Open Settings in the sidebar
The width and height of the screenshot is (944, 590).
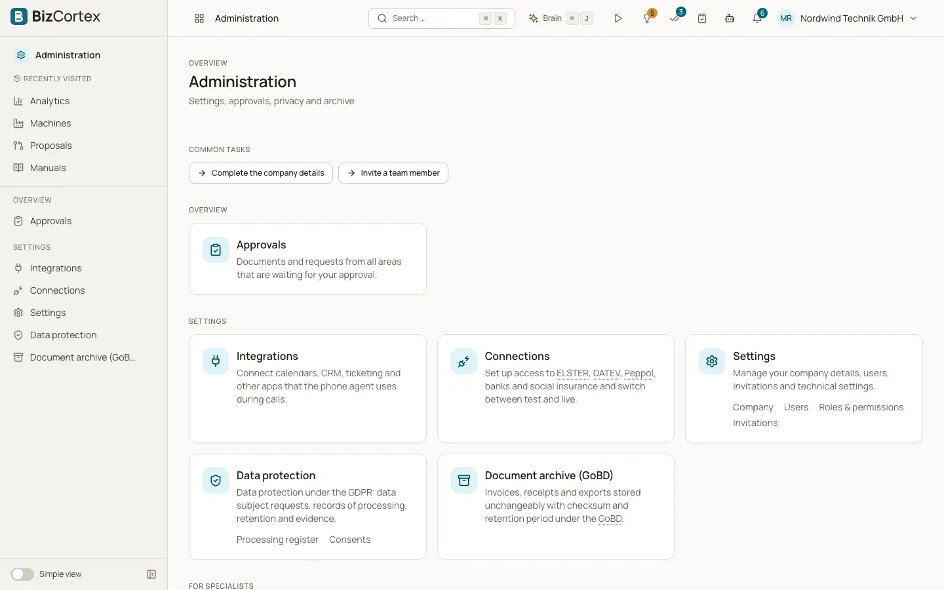pos(84,313)
